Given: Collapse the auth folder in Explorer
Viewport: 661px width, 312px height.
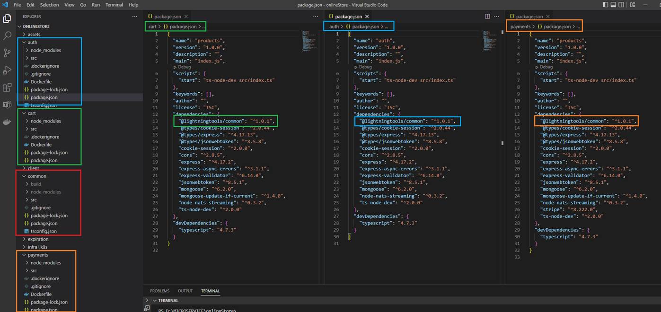Looking at the screenshot, I should [32, 43].
